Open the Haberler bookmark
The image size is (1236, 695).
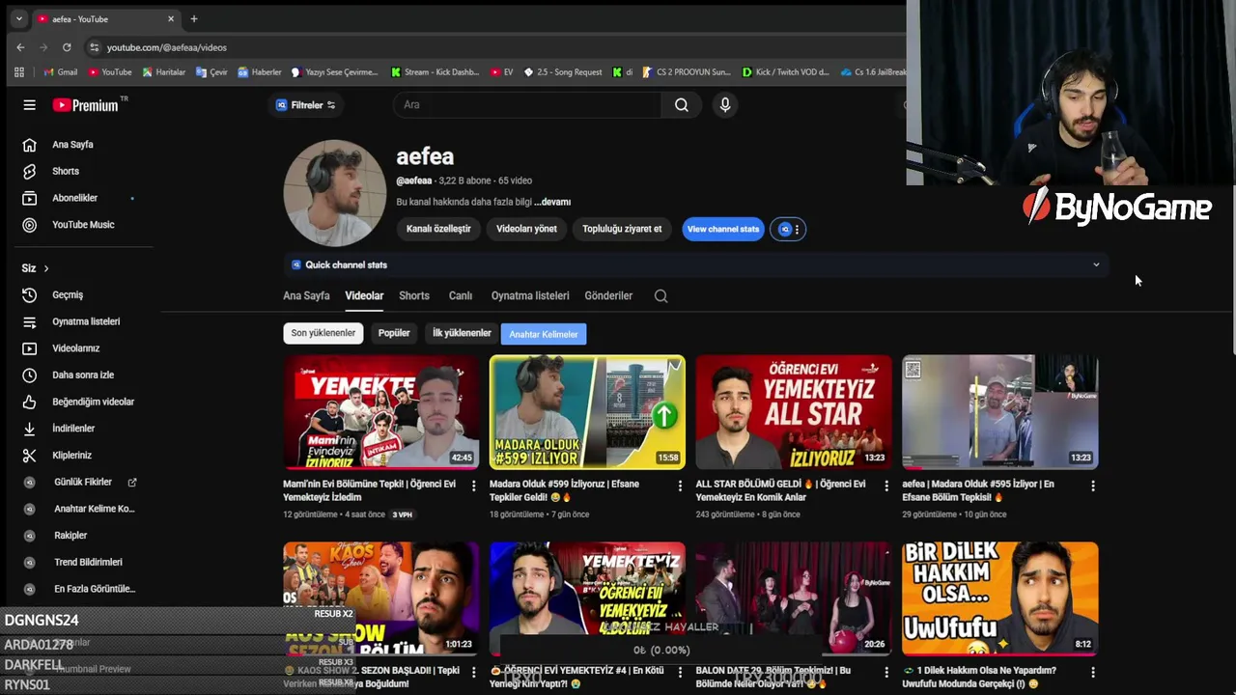point(260,72)
